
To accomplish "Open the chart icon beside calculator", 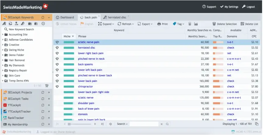I will (x=196, y=24).
